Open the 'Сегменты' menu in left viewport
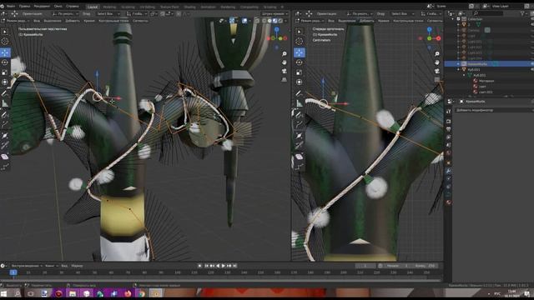This screenshot has width=534, height=300. click(x=140, y=21)
